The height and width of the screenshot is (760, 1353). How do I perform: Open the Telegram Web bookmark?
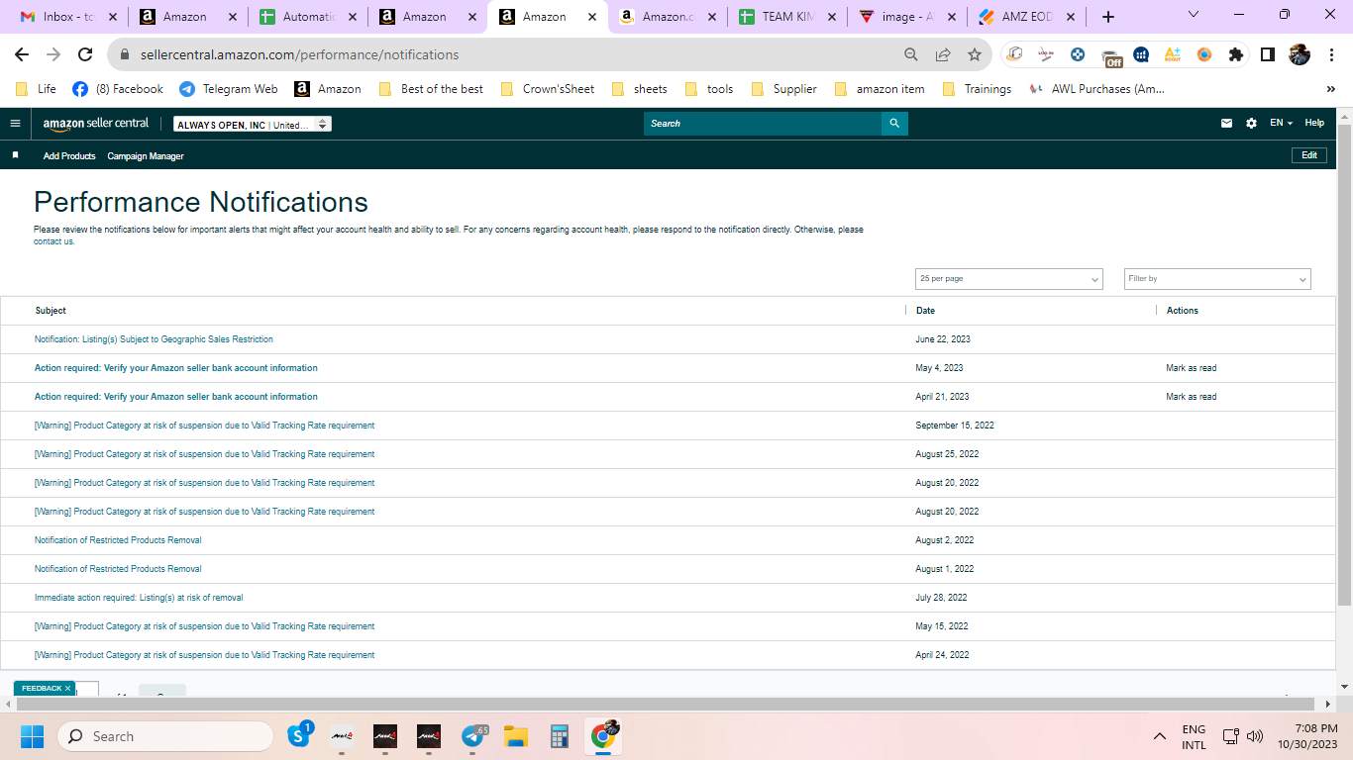(x=229, y=89)
